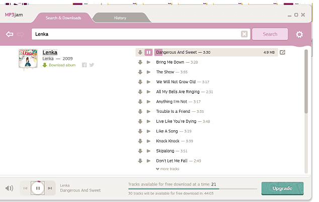Download the track Bring Me Down
The width and height of the screenshot is (319, 202).
140,62
